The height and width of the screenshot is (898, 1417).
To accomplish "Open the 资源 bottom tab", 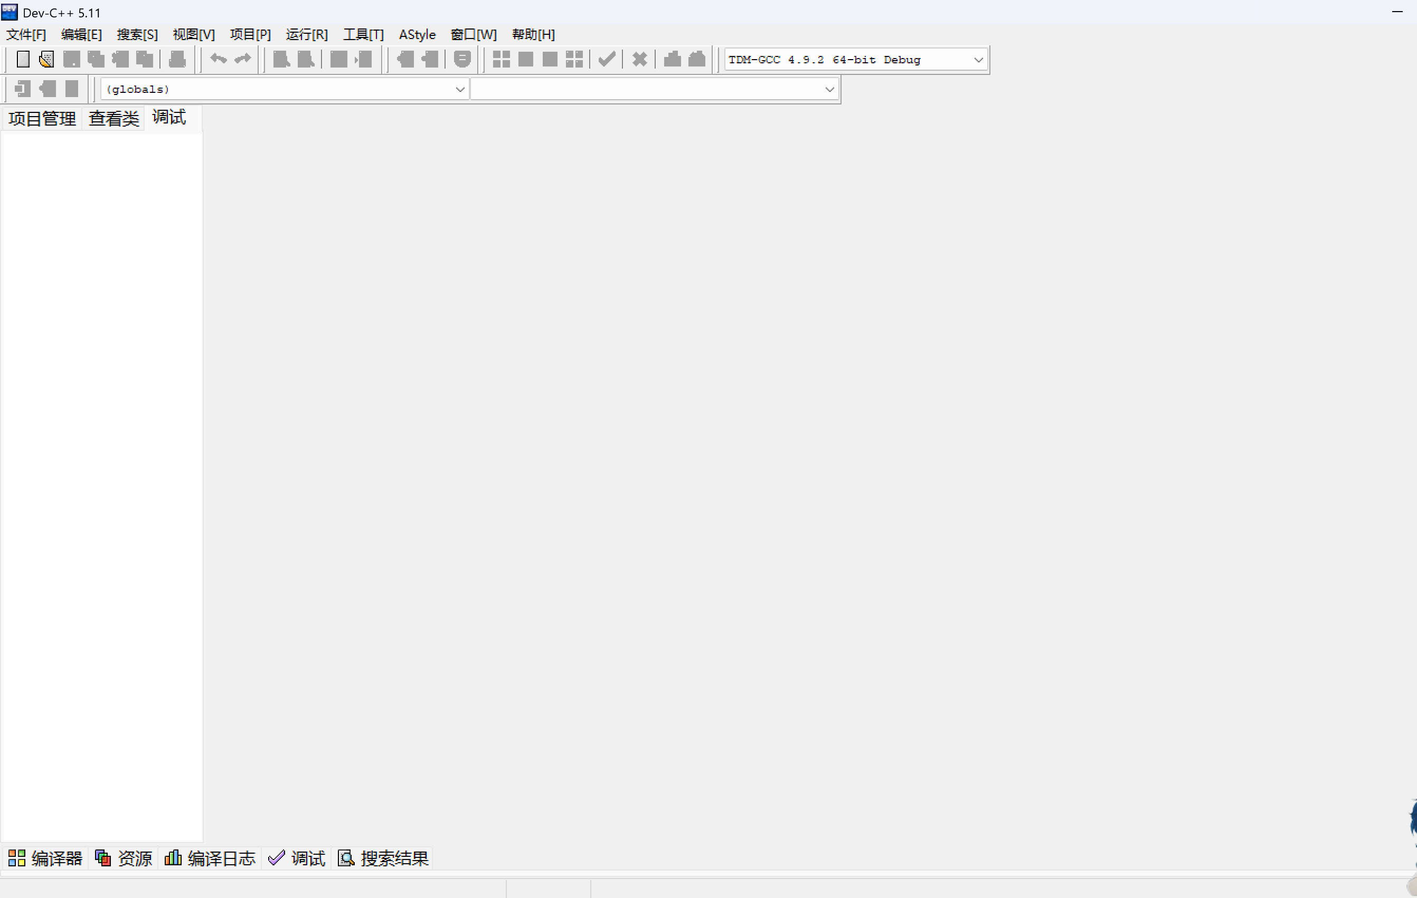I will (124, 858).
